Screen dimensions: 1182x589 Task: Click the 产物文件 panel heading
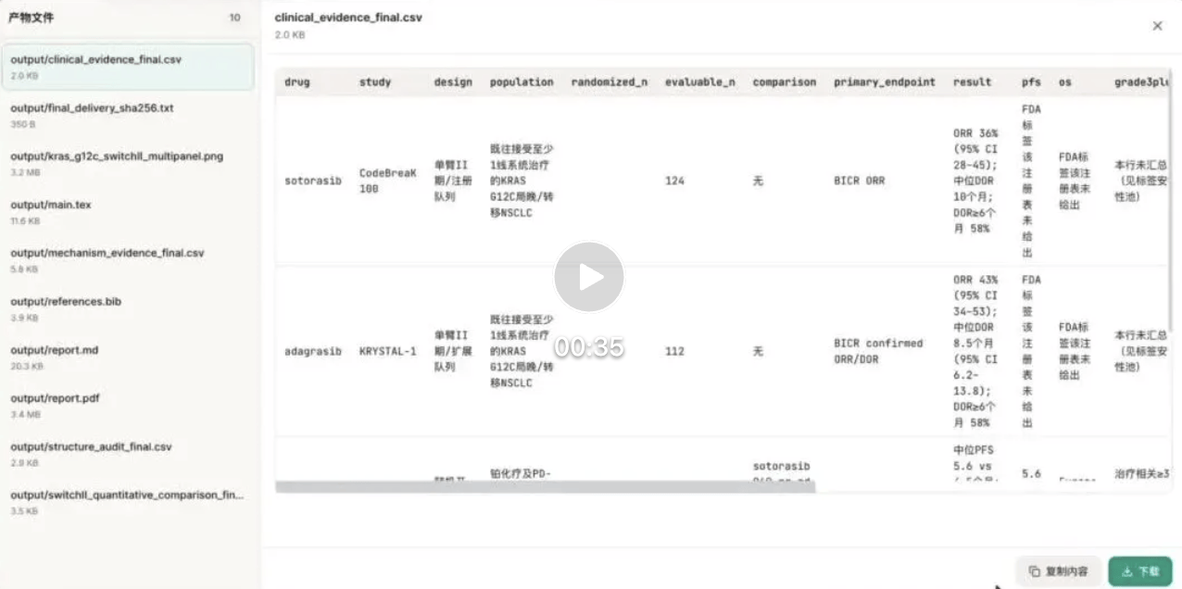tap(31, 18)
